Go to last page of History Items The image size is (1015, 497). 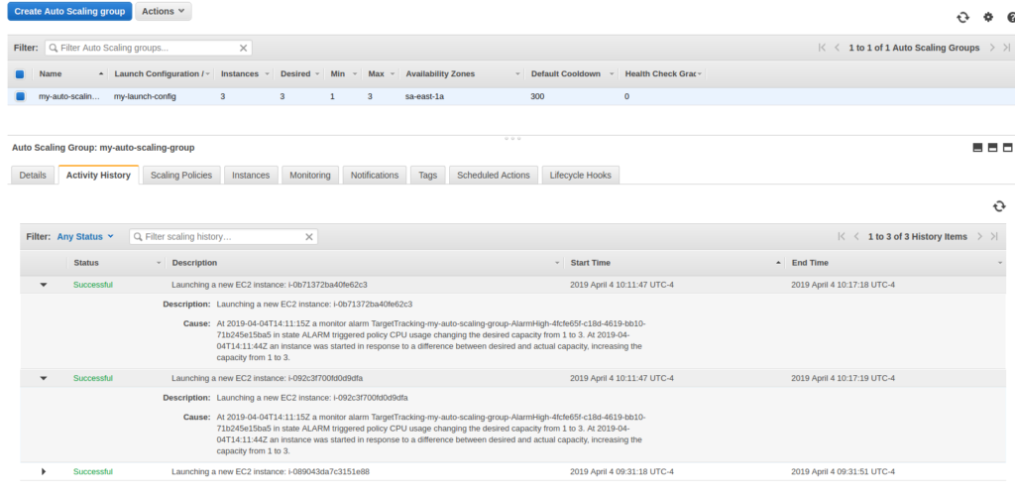994,236
